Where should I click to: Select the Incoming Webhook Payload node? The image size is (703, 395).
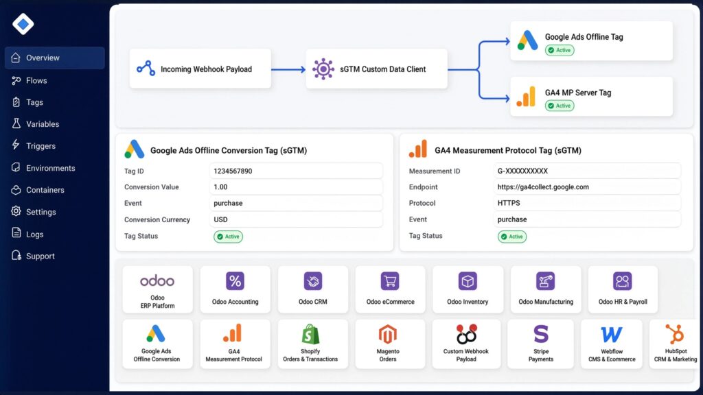click(x=200, y=69)
